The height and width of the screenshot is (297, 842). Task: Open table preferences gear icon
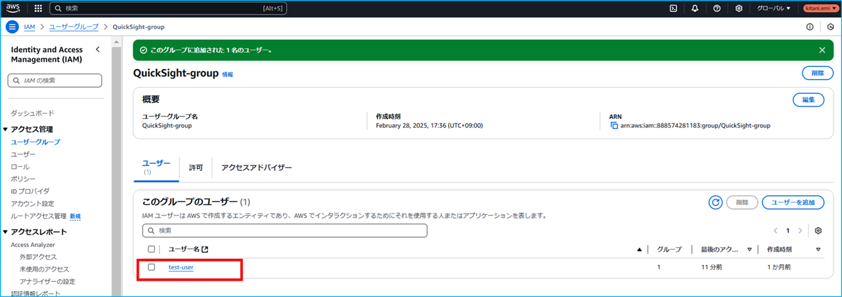[x=818, y=231]
